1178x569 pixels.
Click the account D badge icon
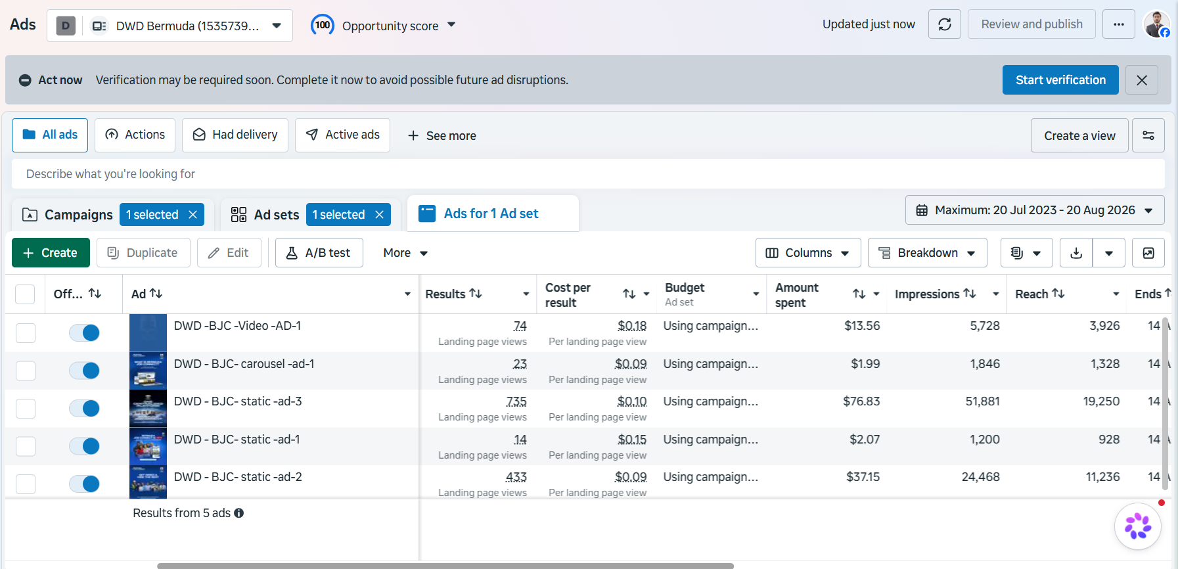click(66, 26)
